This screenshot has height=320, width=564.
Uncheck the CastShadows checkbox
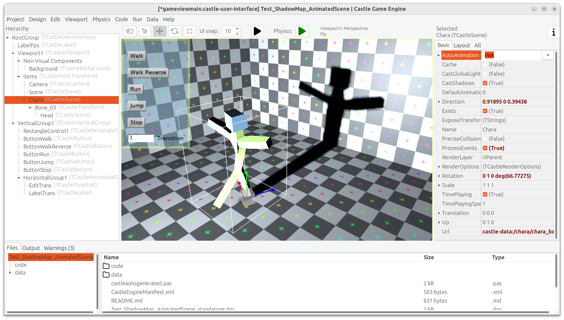[x=485, y=83]
